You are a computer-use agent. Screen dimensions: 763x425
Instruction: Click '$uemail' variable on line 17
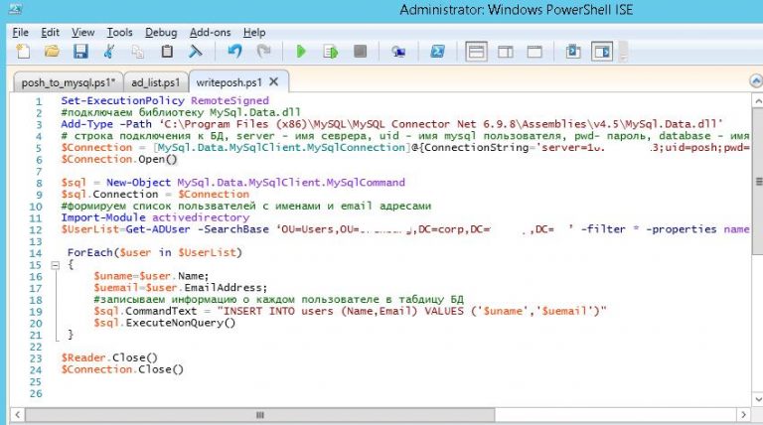tap(116, 287)
